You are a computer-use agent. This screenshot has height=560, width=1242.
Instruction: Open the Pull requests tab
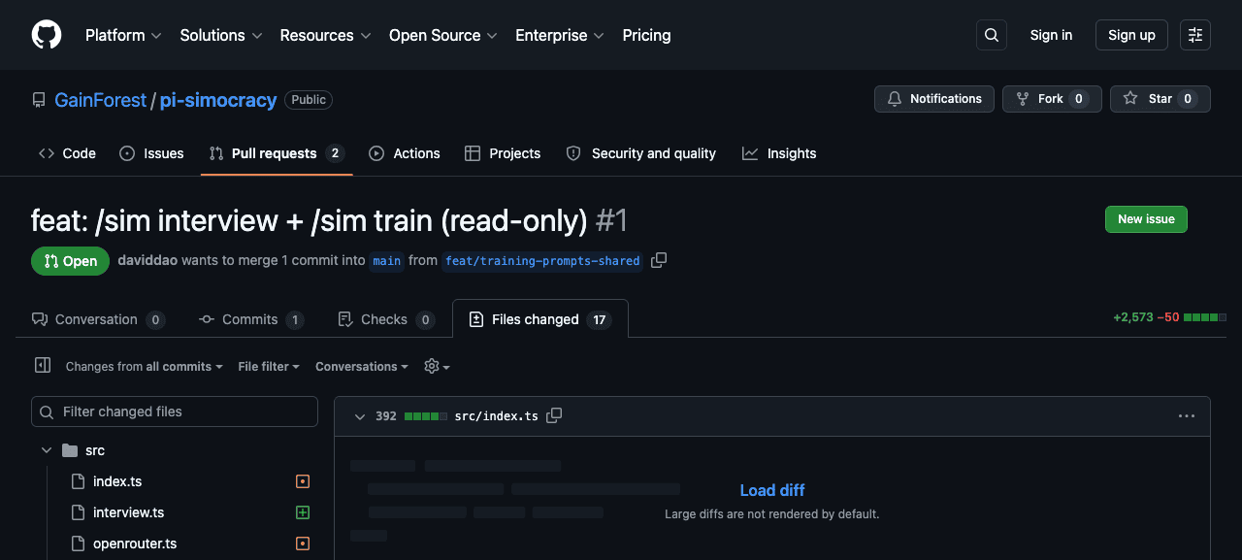277,153
